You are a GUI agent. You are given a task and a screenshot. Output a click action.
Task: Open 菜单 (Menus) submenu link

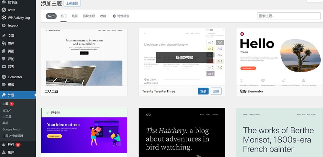click(5, 123)
